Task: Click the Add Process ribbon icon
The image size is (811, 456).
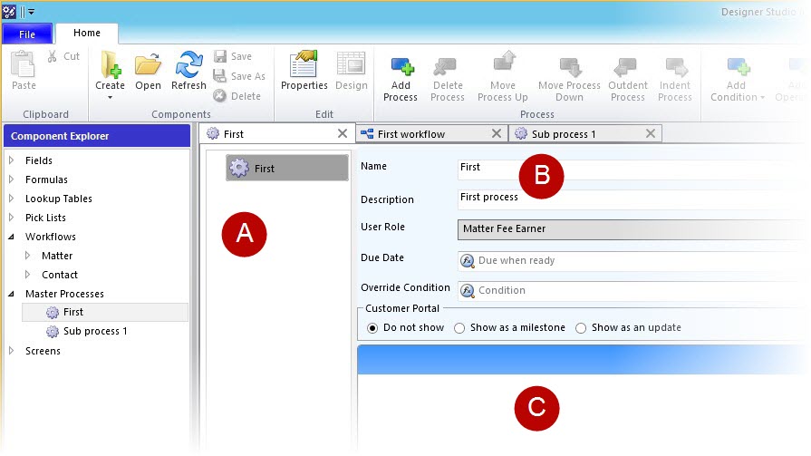Action: [x=400, y=68]
